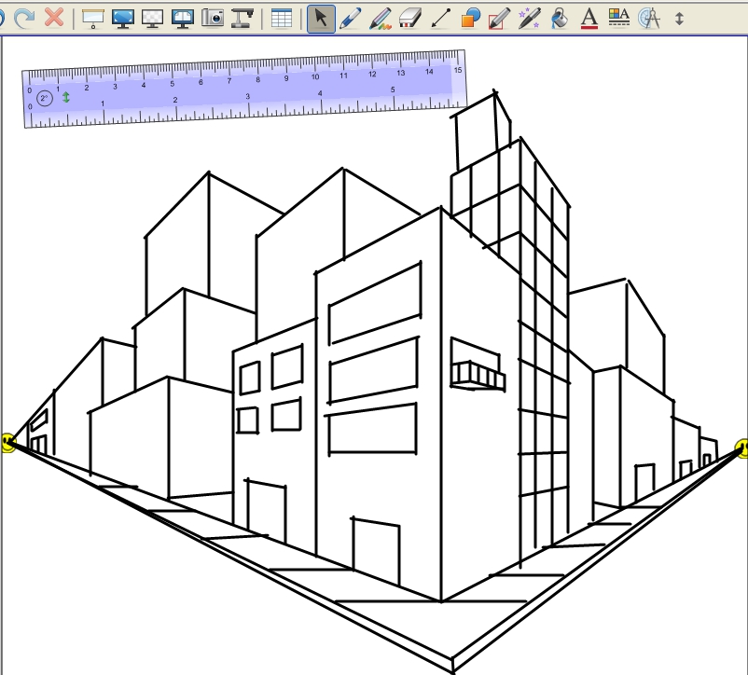Pick the Highlighter marker tool
Screen dimensions: 748x675
pyautogui.click(x=380, y=17)
